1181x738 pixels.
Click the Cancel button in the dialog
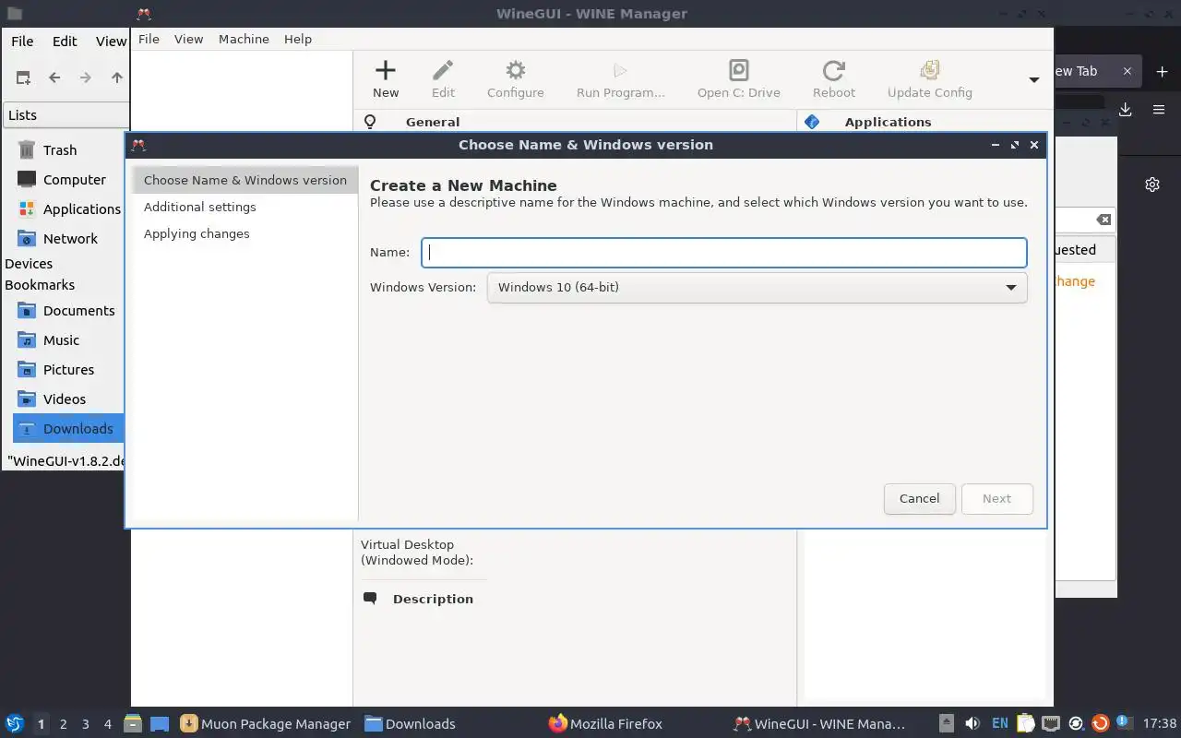click(919, 498)
